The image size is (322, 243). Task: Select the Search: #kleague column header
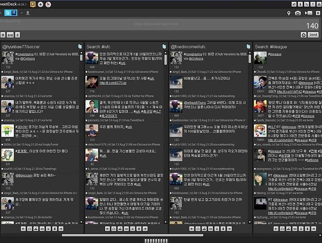pos(271,47)
